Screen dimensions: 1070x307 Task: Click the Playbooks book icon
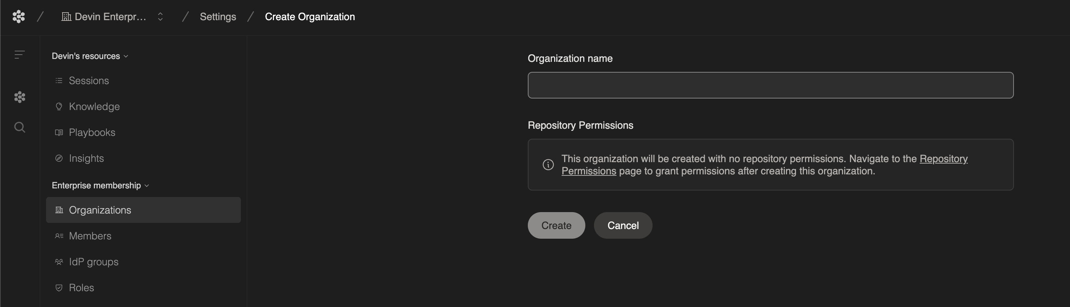[x=59, y=133]
